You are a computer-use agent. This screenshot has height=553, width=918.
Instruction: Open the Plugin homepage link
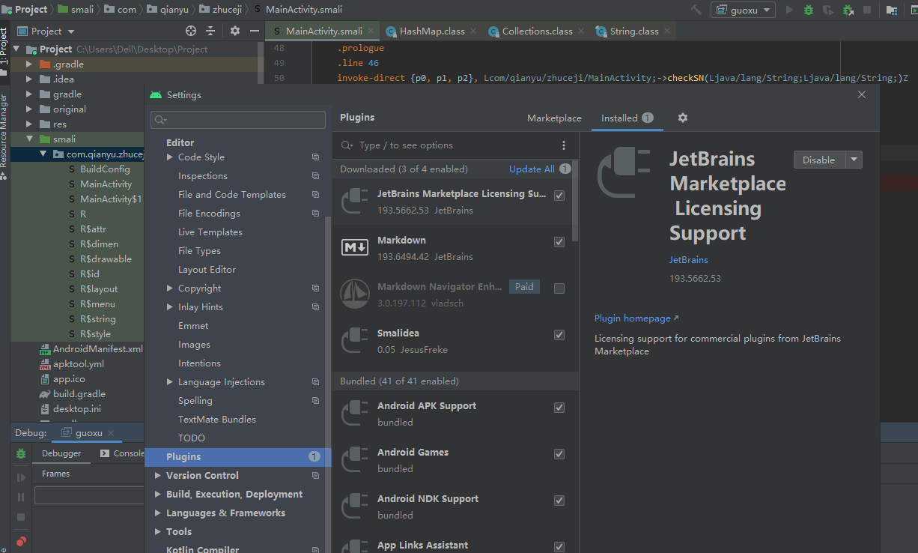pos(633,318)
